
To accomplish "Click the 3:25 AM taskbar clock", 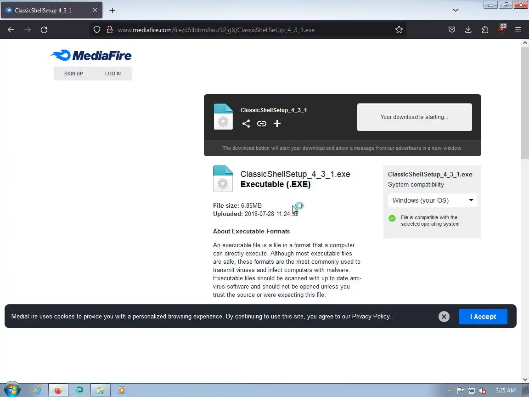I will coord(506,391).
